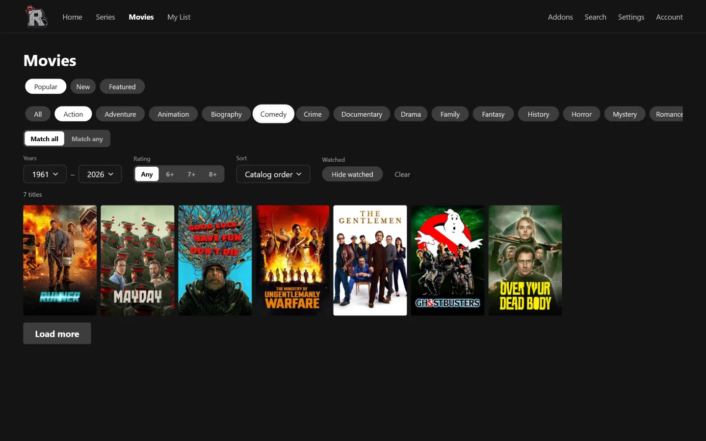This screenshot has height=441, width=706.
Task: Open The Gentlemen movie poster
Action: [x=370, y=260]
